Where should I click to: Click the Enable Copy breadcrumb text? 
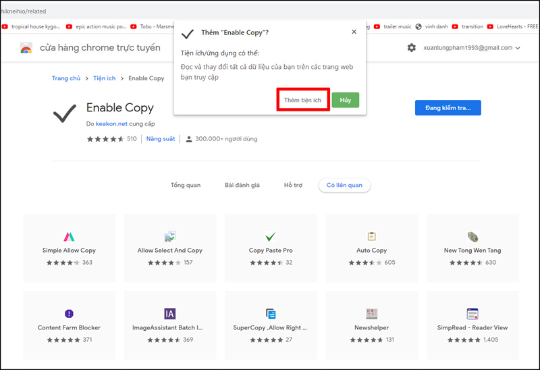pyautogui.click(x=146, y=78)
